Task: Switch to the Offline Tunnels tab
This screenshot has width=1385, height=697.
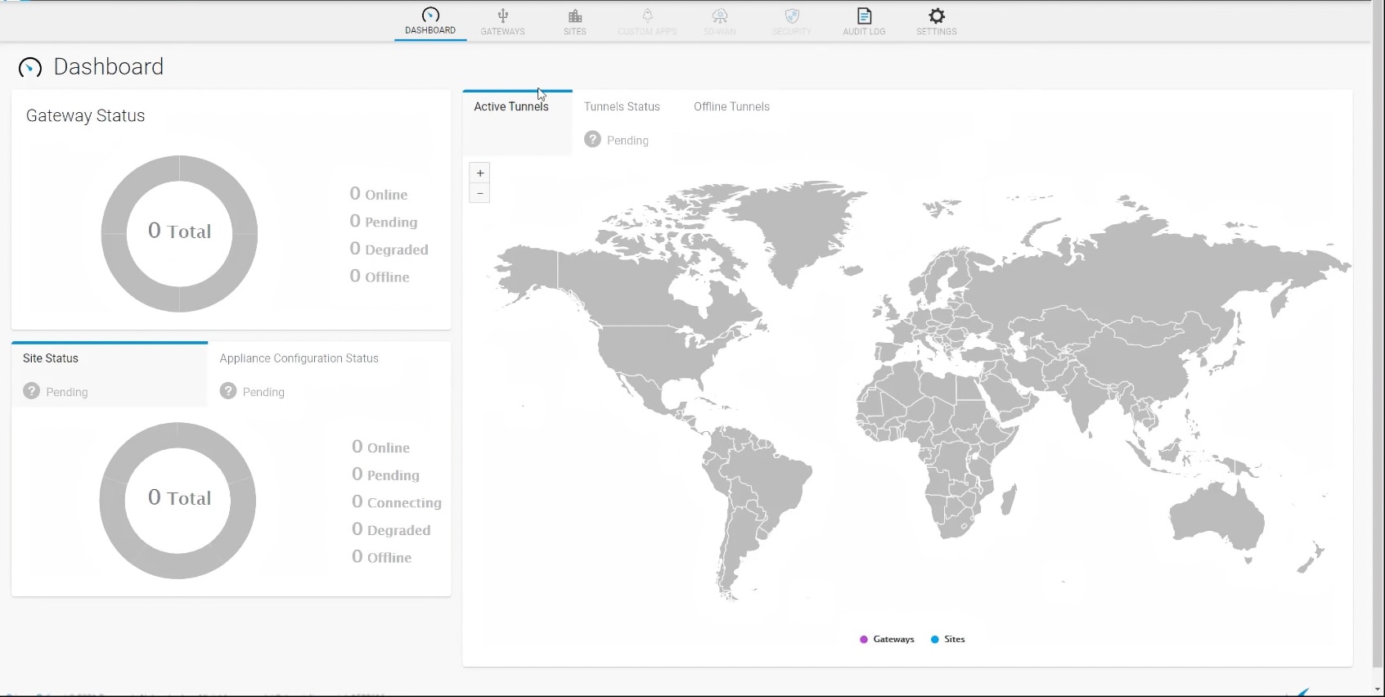Action: pos(731,106)
